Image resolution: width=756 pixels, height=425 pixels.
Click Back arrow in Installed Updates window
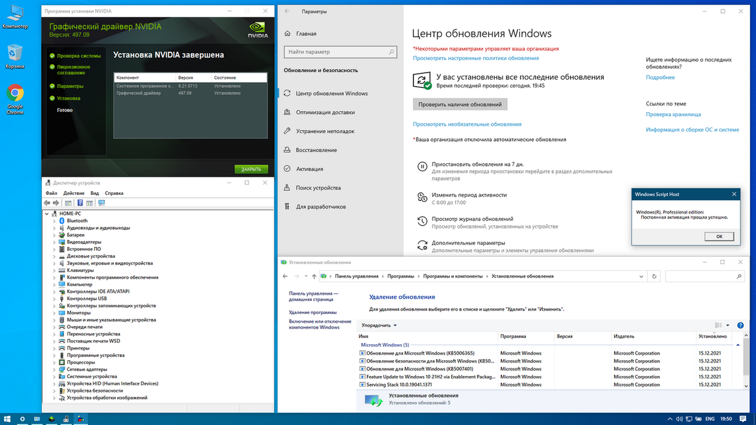click(x=285, y=276)
